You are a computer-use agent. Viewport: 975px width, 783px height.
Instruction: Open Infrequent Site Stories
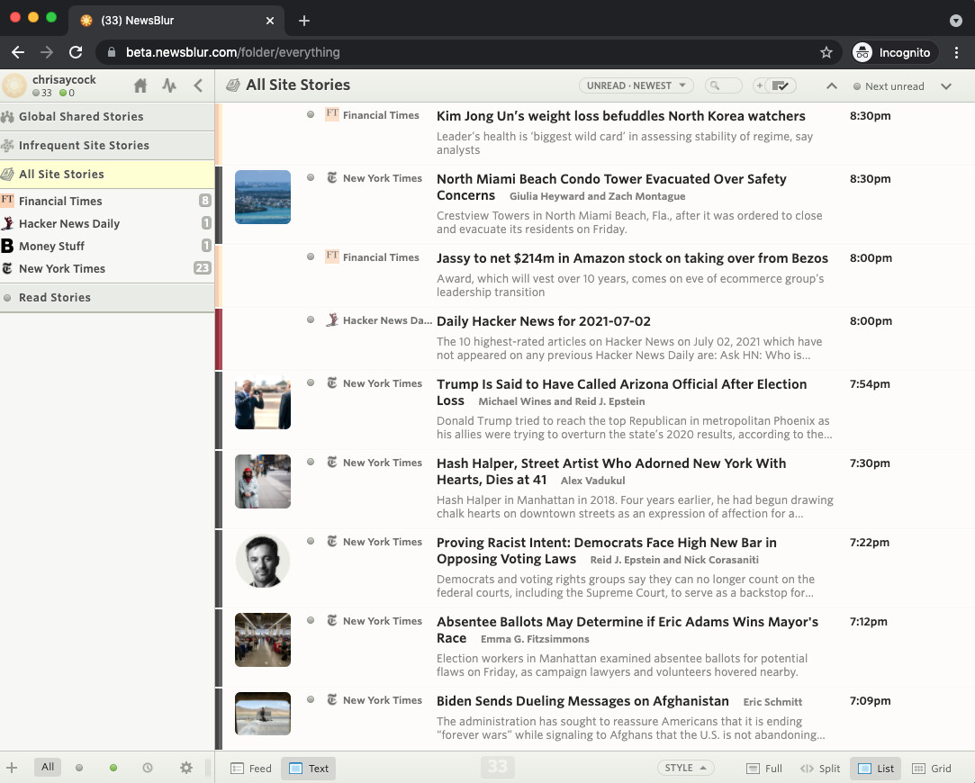tap(107, 146)
